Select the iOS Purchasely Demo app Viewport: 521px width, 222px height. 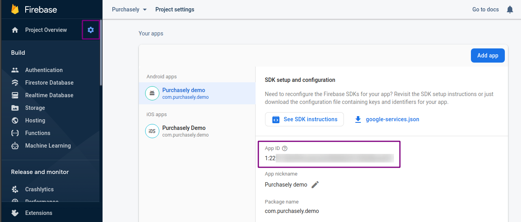pyautogui.click(x=197, y=131)
